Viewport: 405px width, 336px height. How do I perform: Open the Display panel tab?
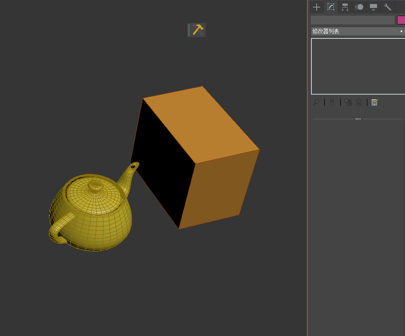point(373,7)
